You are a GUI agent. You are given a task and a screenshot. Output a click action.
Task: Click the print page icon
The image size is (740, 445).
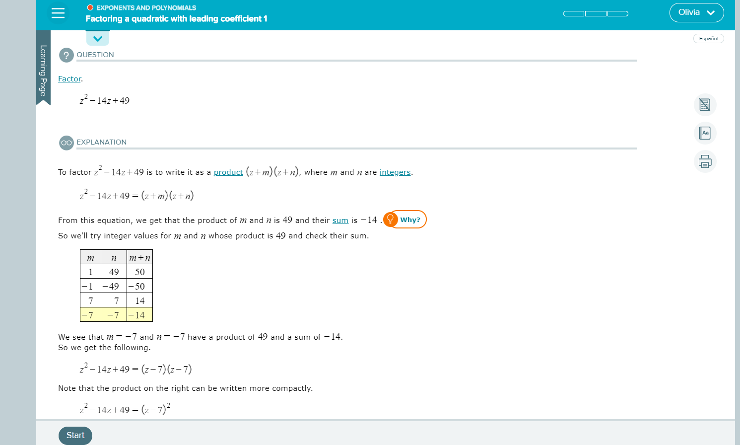705,161
